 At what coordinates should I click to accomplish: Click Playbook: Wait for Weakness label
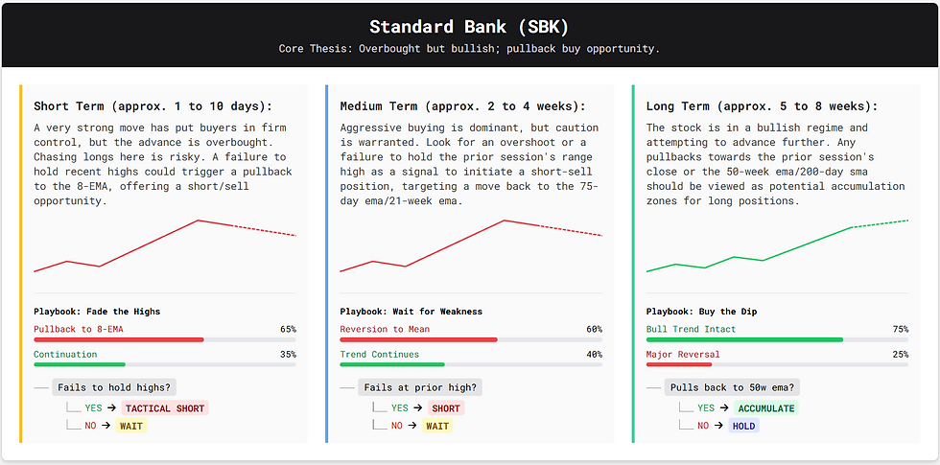pos(411,312)
